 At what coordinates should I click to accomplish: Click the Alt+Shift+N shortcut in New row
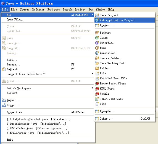80,15
